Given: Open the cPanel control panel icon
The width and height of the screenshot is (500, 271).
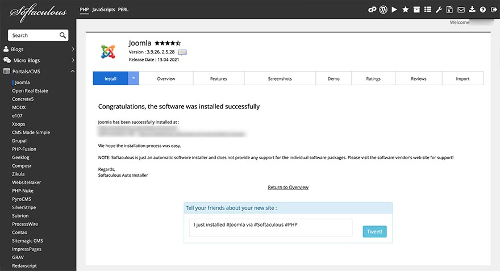Looking at the screenshot, I should [x=372, y=10].
